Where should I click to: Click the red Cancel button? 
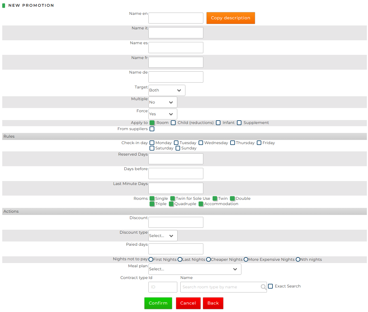pos(188,303)
